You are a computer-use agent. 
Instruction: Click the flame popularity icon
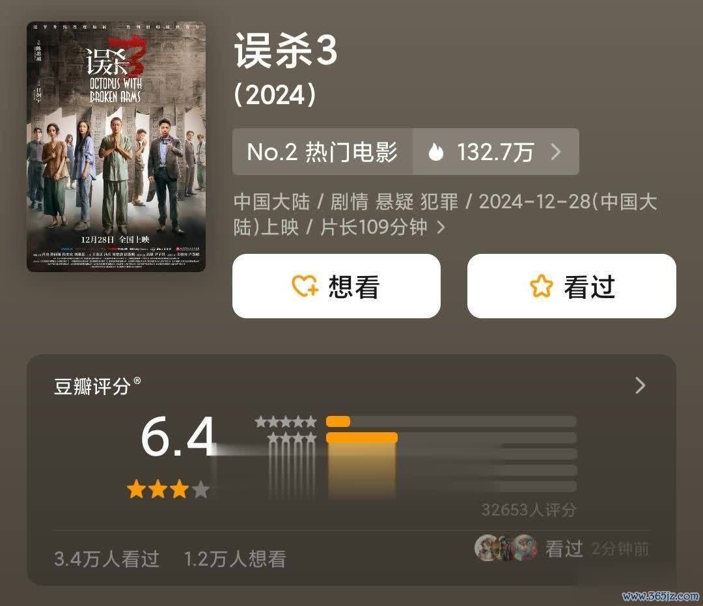click(x=435, y=152)
